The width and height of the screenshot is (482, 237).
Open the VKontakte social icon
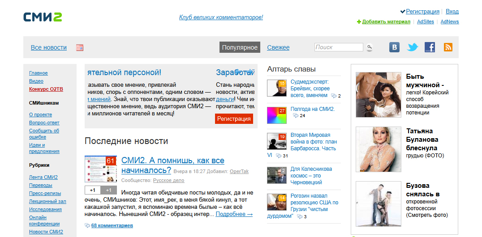coord(394,47)
